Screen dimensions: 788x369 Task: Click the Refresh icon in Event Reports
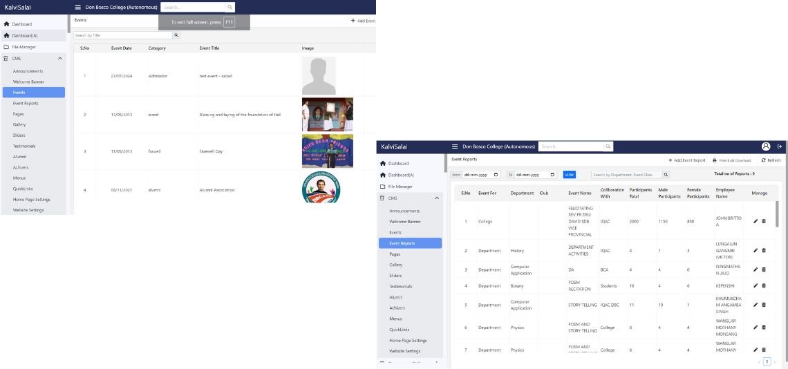point(763,160)
